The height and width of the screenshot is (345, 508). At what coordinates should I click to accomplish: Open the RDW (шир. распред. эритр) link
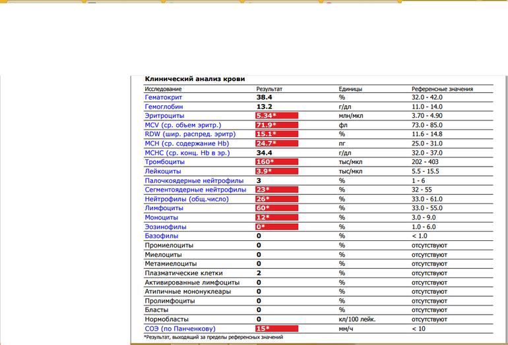188,134
